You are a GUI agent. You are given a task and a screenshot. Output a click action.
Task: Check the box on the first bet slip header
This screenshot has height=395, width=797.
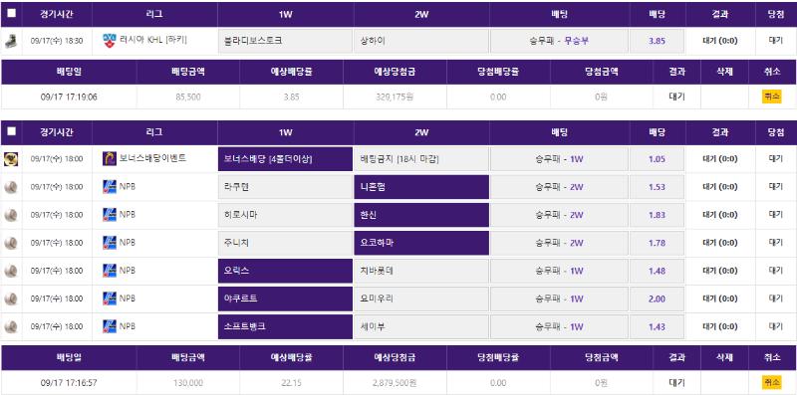tap(11, 14)
